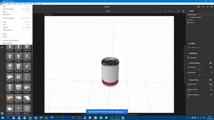Image resolution: width=214 pixels, height=120 pixels.
Task: Expand the Export submenu
Action: point(16,37)
